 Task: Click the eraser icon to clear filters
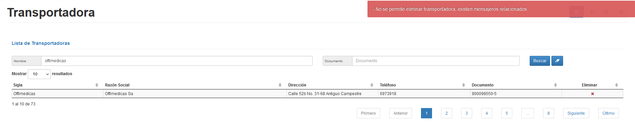pos(557,61)
